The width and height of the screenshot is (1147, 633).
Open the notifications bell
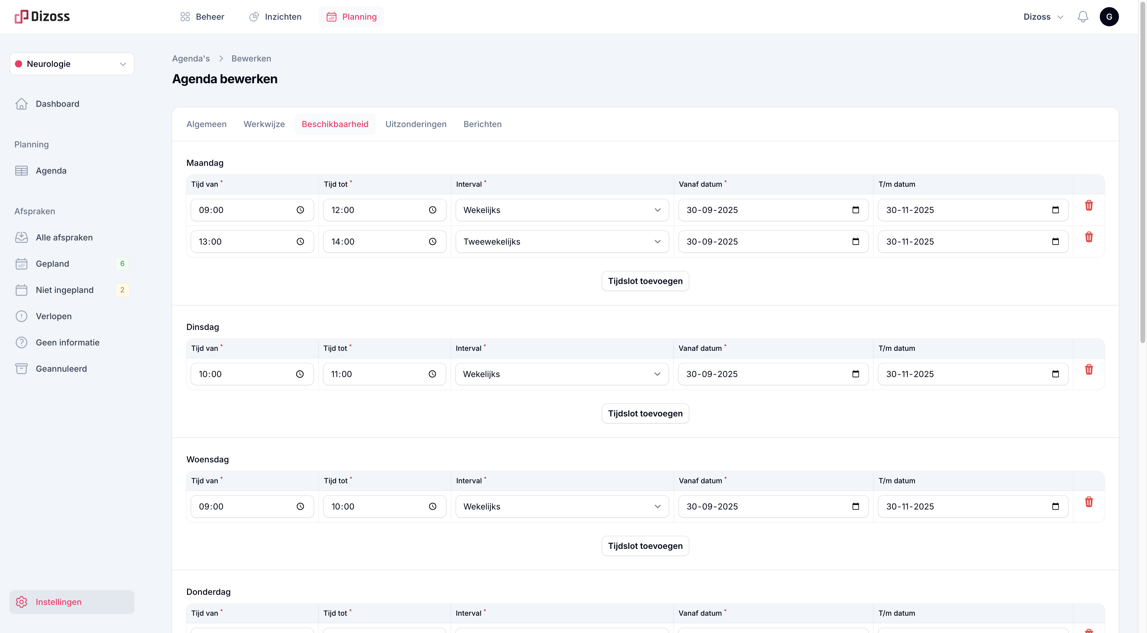(x=1082, y=17)
